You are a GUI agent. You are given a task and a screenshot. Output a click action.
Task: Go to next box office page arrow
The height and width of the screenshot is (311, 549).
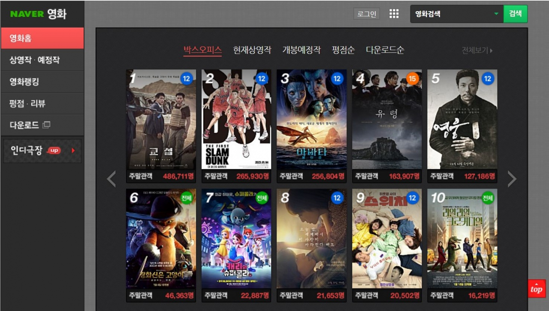pyautogui.click(x=512, y=179)
